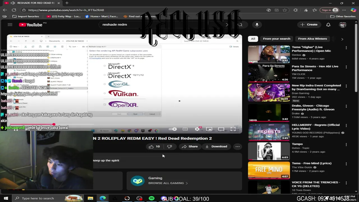The height and width of the screenshot is (202, 359).
Task: Open a new browser tab
Action: tap(67, 3)
